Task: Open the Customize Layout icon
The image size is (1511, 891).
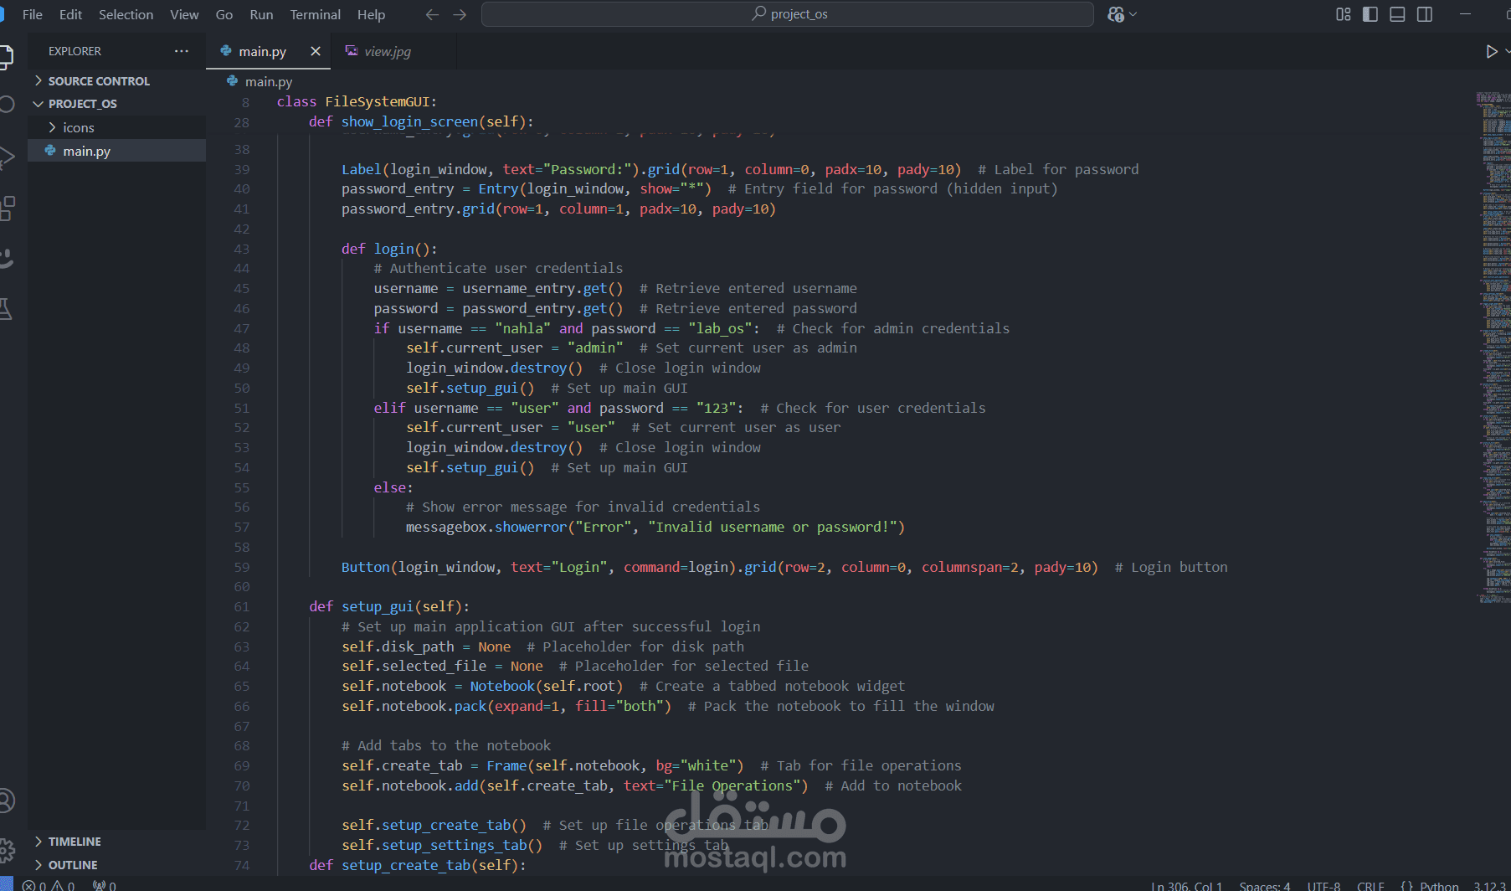Action: 1343,14
